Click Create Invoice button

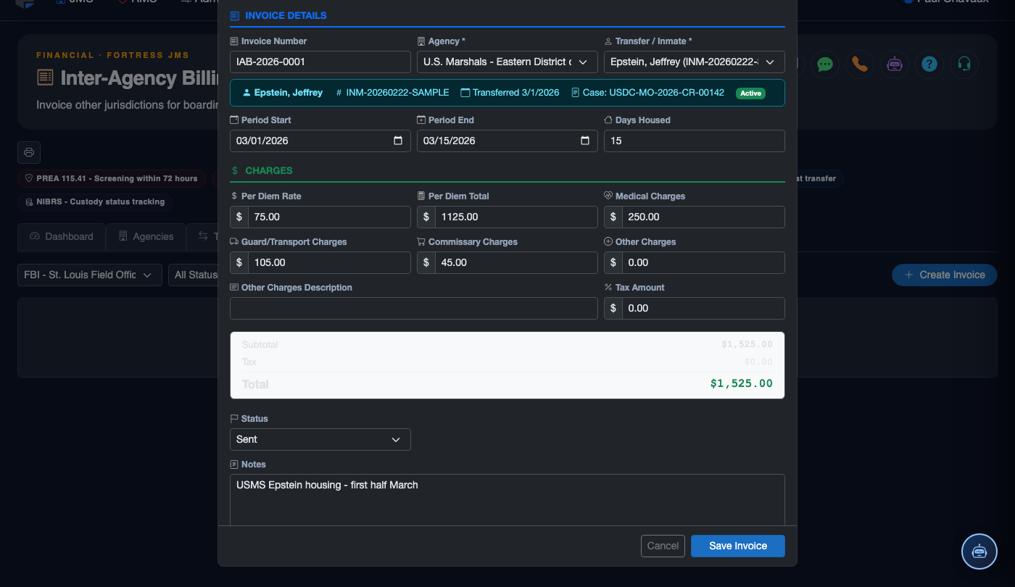(x=945, y=275)
